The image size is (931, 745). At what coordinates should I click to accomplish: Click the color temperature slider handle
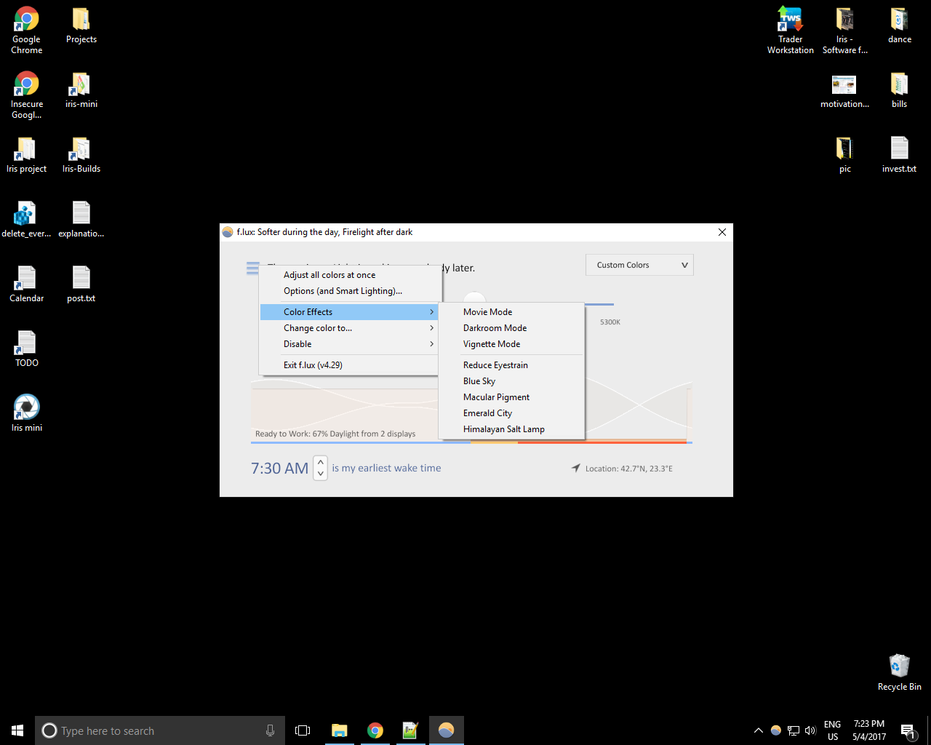474,298
